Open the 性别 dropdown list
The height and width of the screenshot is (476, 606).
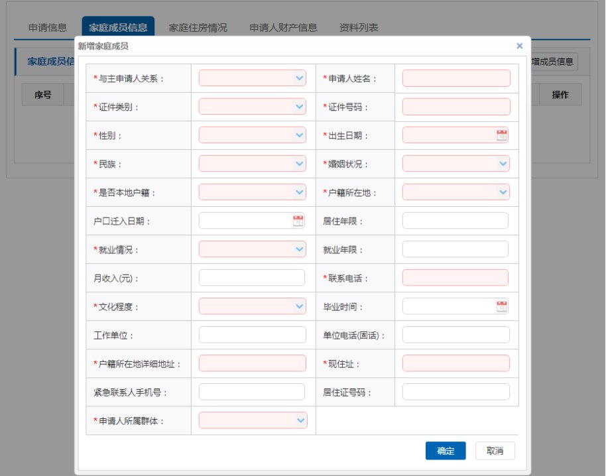click(253, 135)
